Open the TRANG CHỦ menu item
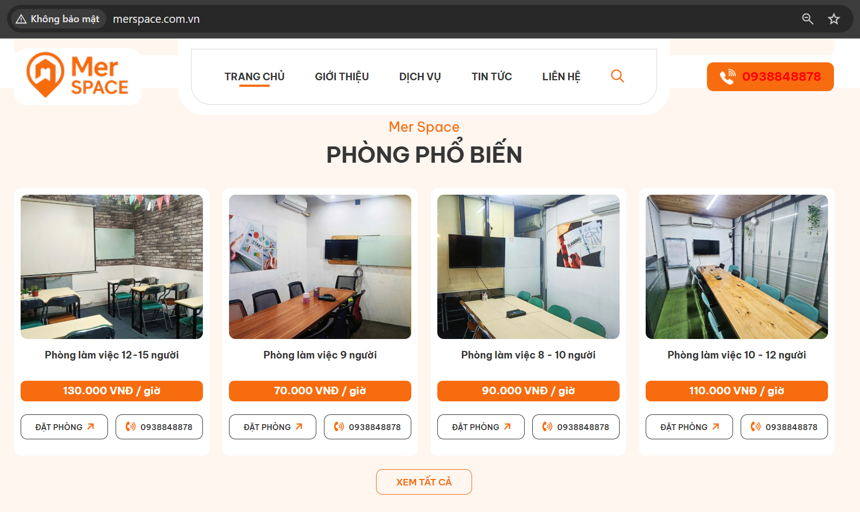 tap(254, 76)
